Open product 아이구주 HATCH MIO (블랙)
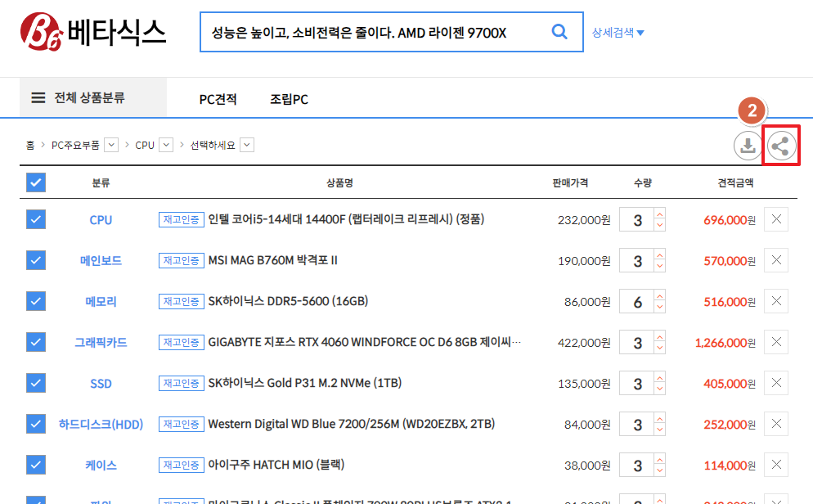813x504 pixels. coord(276,465)
